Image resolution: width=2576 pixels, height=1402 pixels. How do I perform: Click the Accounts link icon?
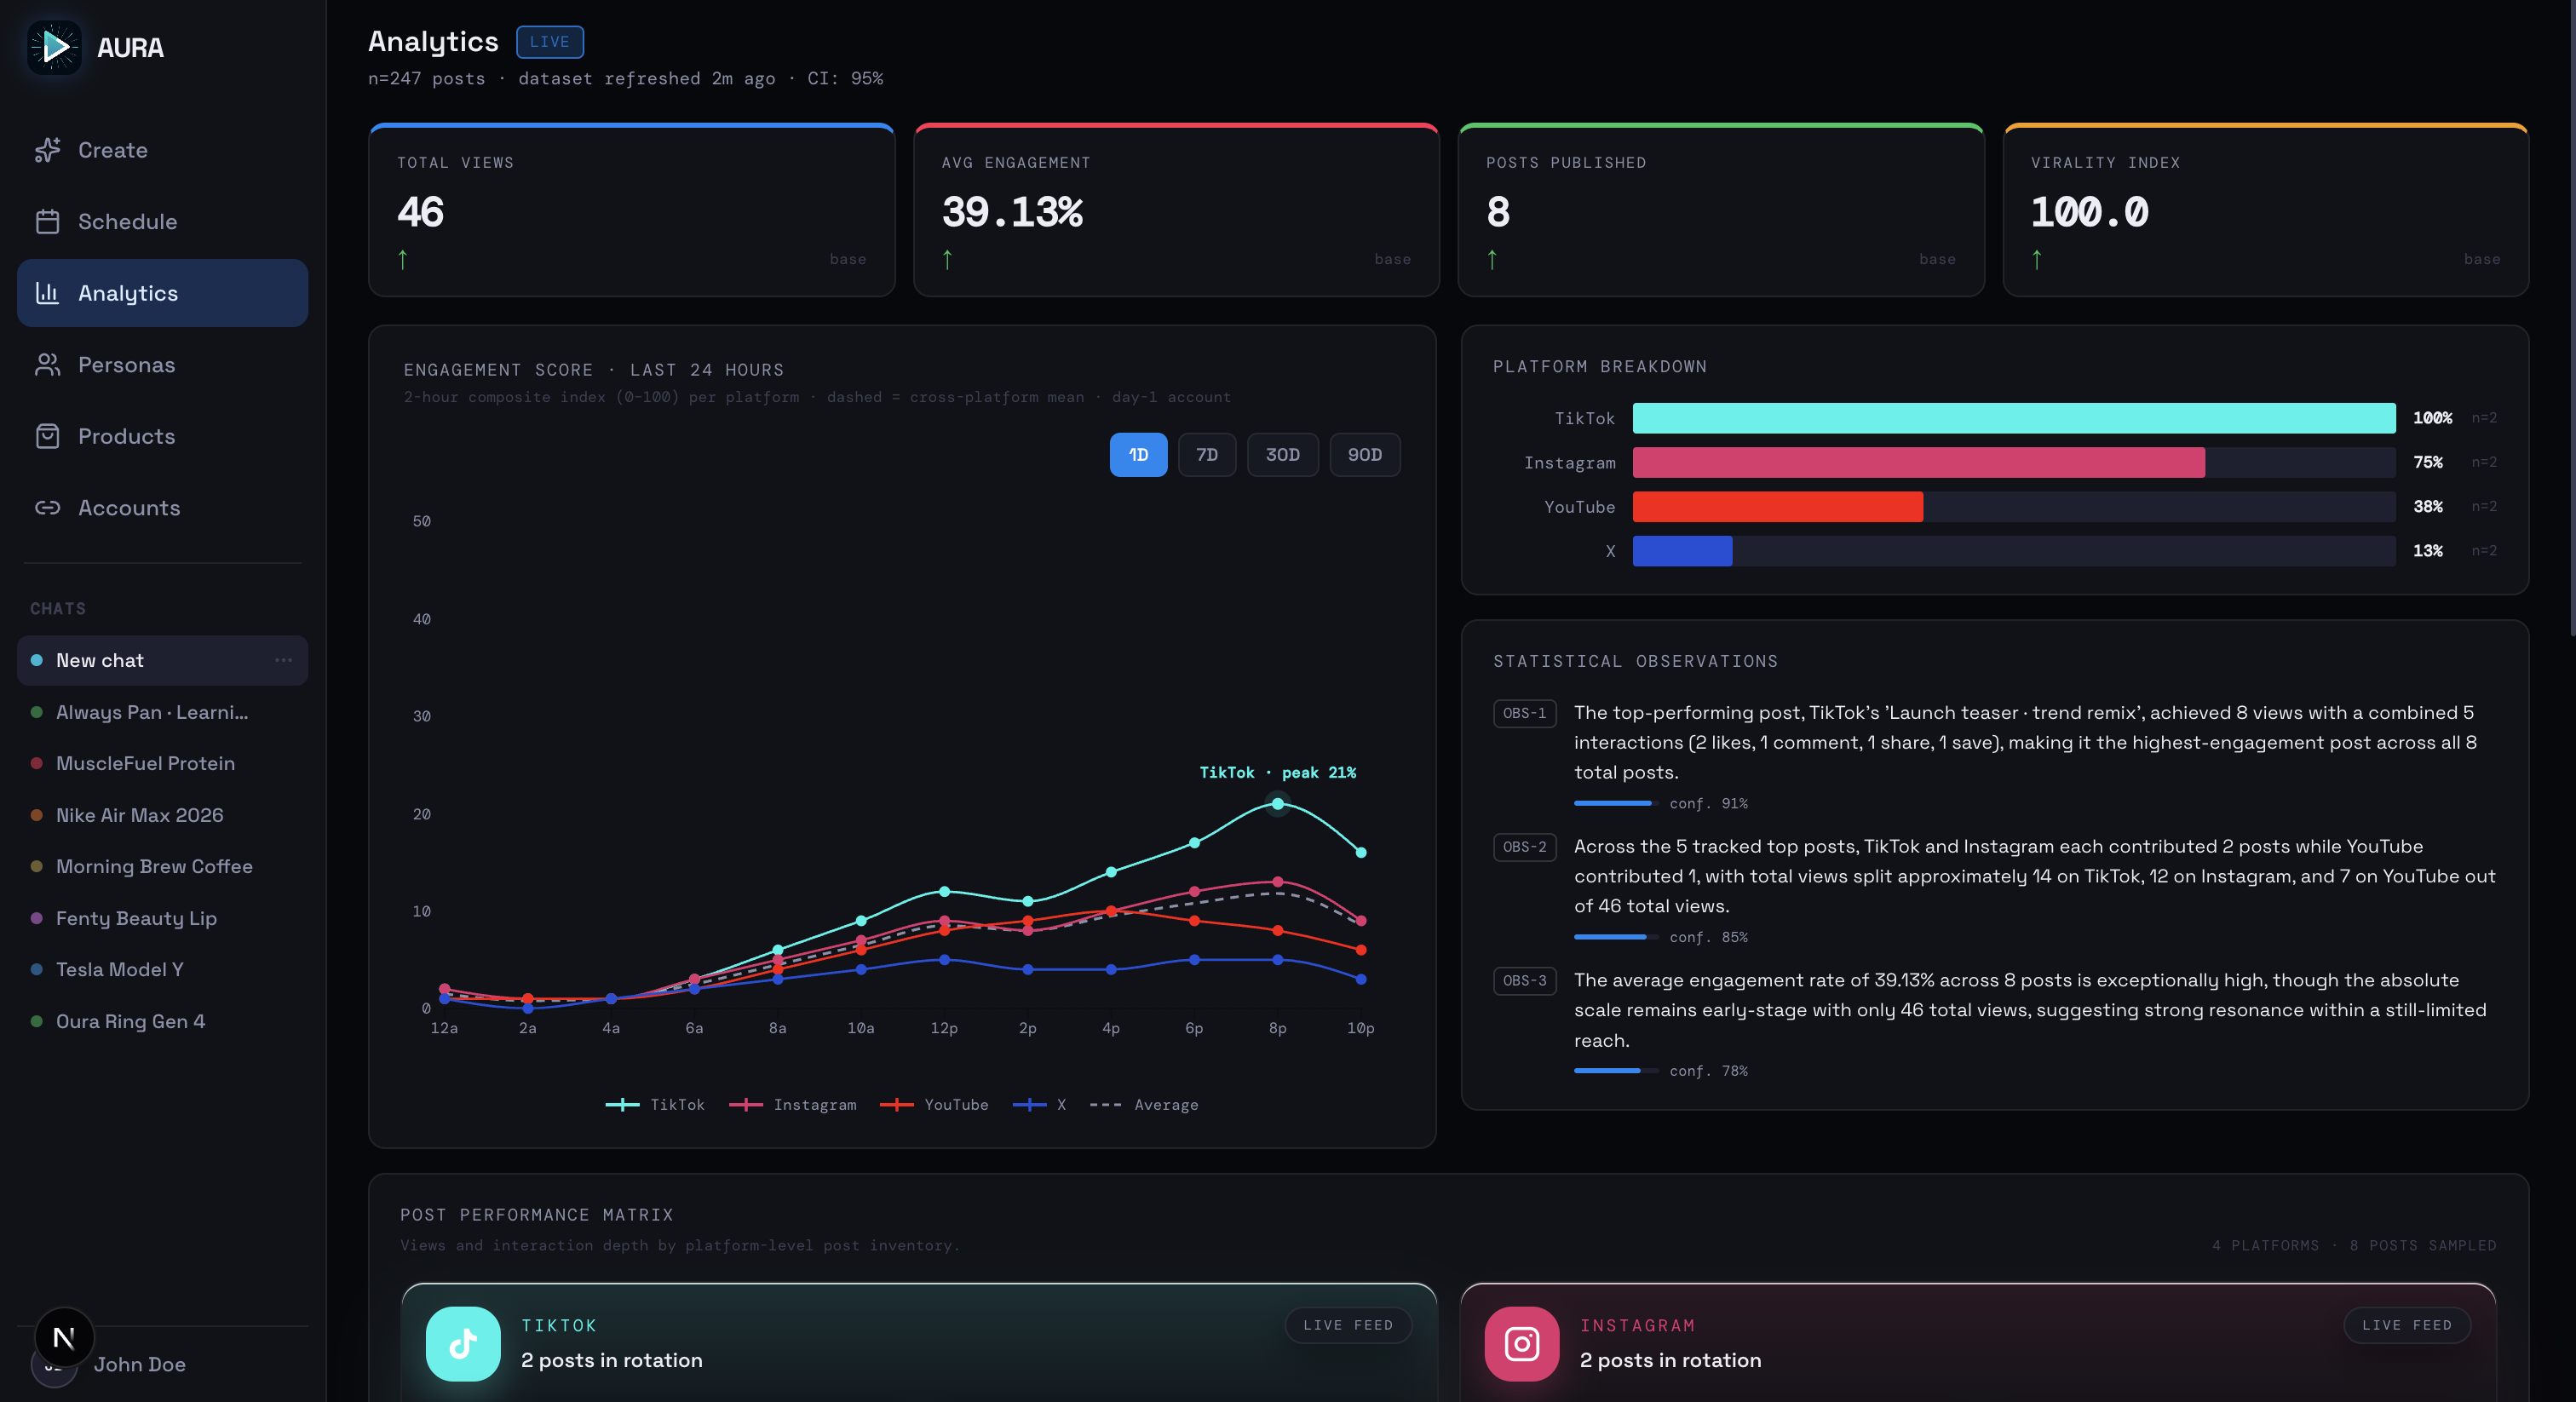47,508
